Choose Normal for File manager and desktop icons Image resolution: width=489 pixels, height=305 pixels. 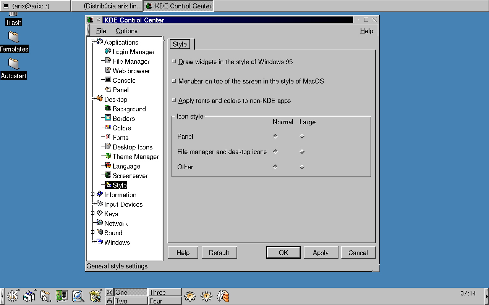(x=275, y=151)
